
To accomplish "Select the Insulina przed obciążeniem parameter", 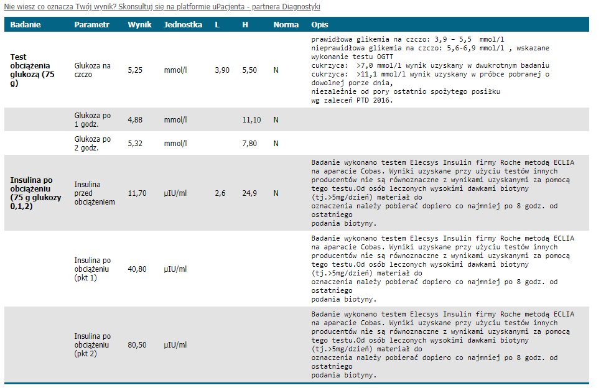I will (95, 193).
